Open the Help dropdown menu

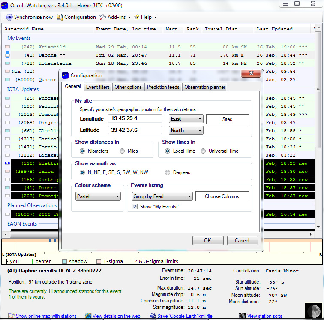click(145, 17)
